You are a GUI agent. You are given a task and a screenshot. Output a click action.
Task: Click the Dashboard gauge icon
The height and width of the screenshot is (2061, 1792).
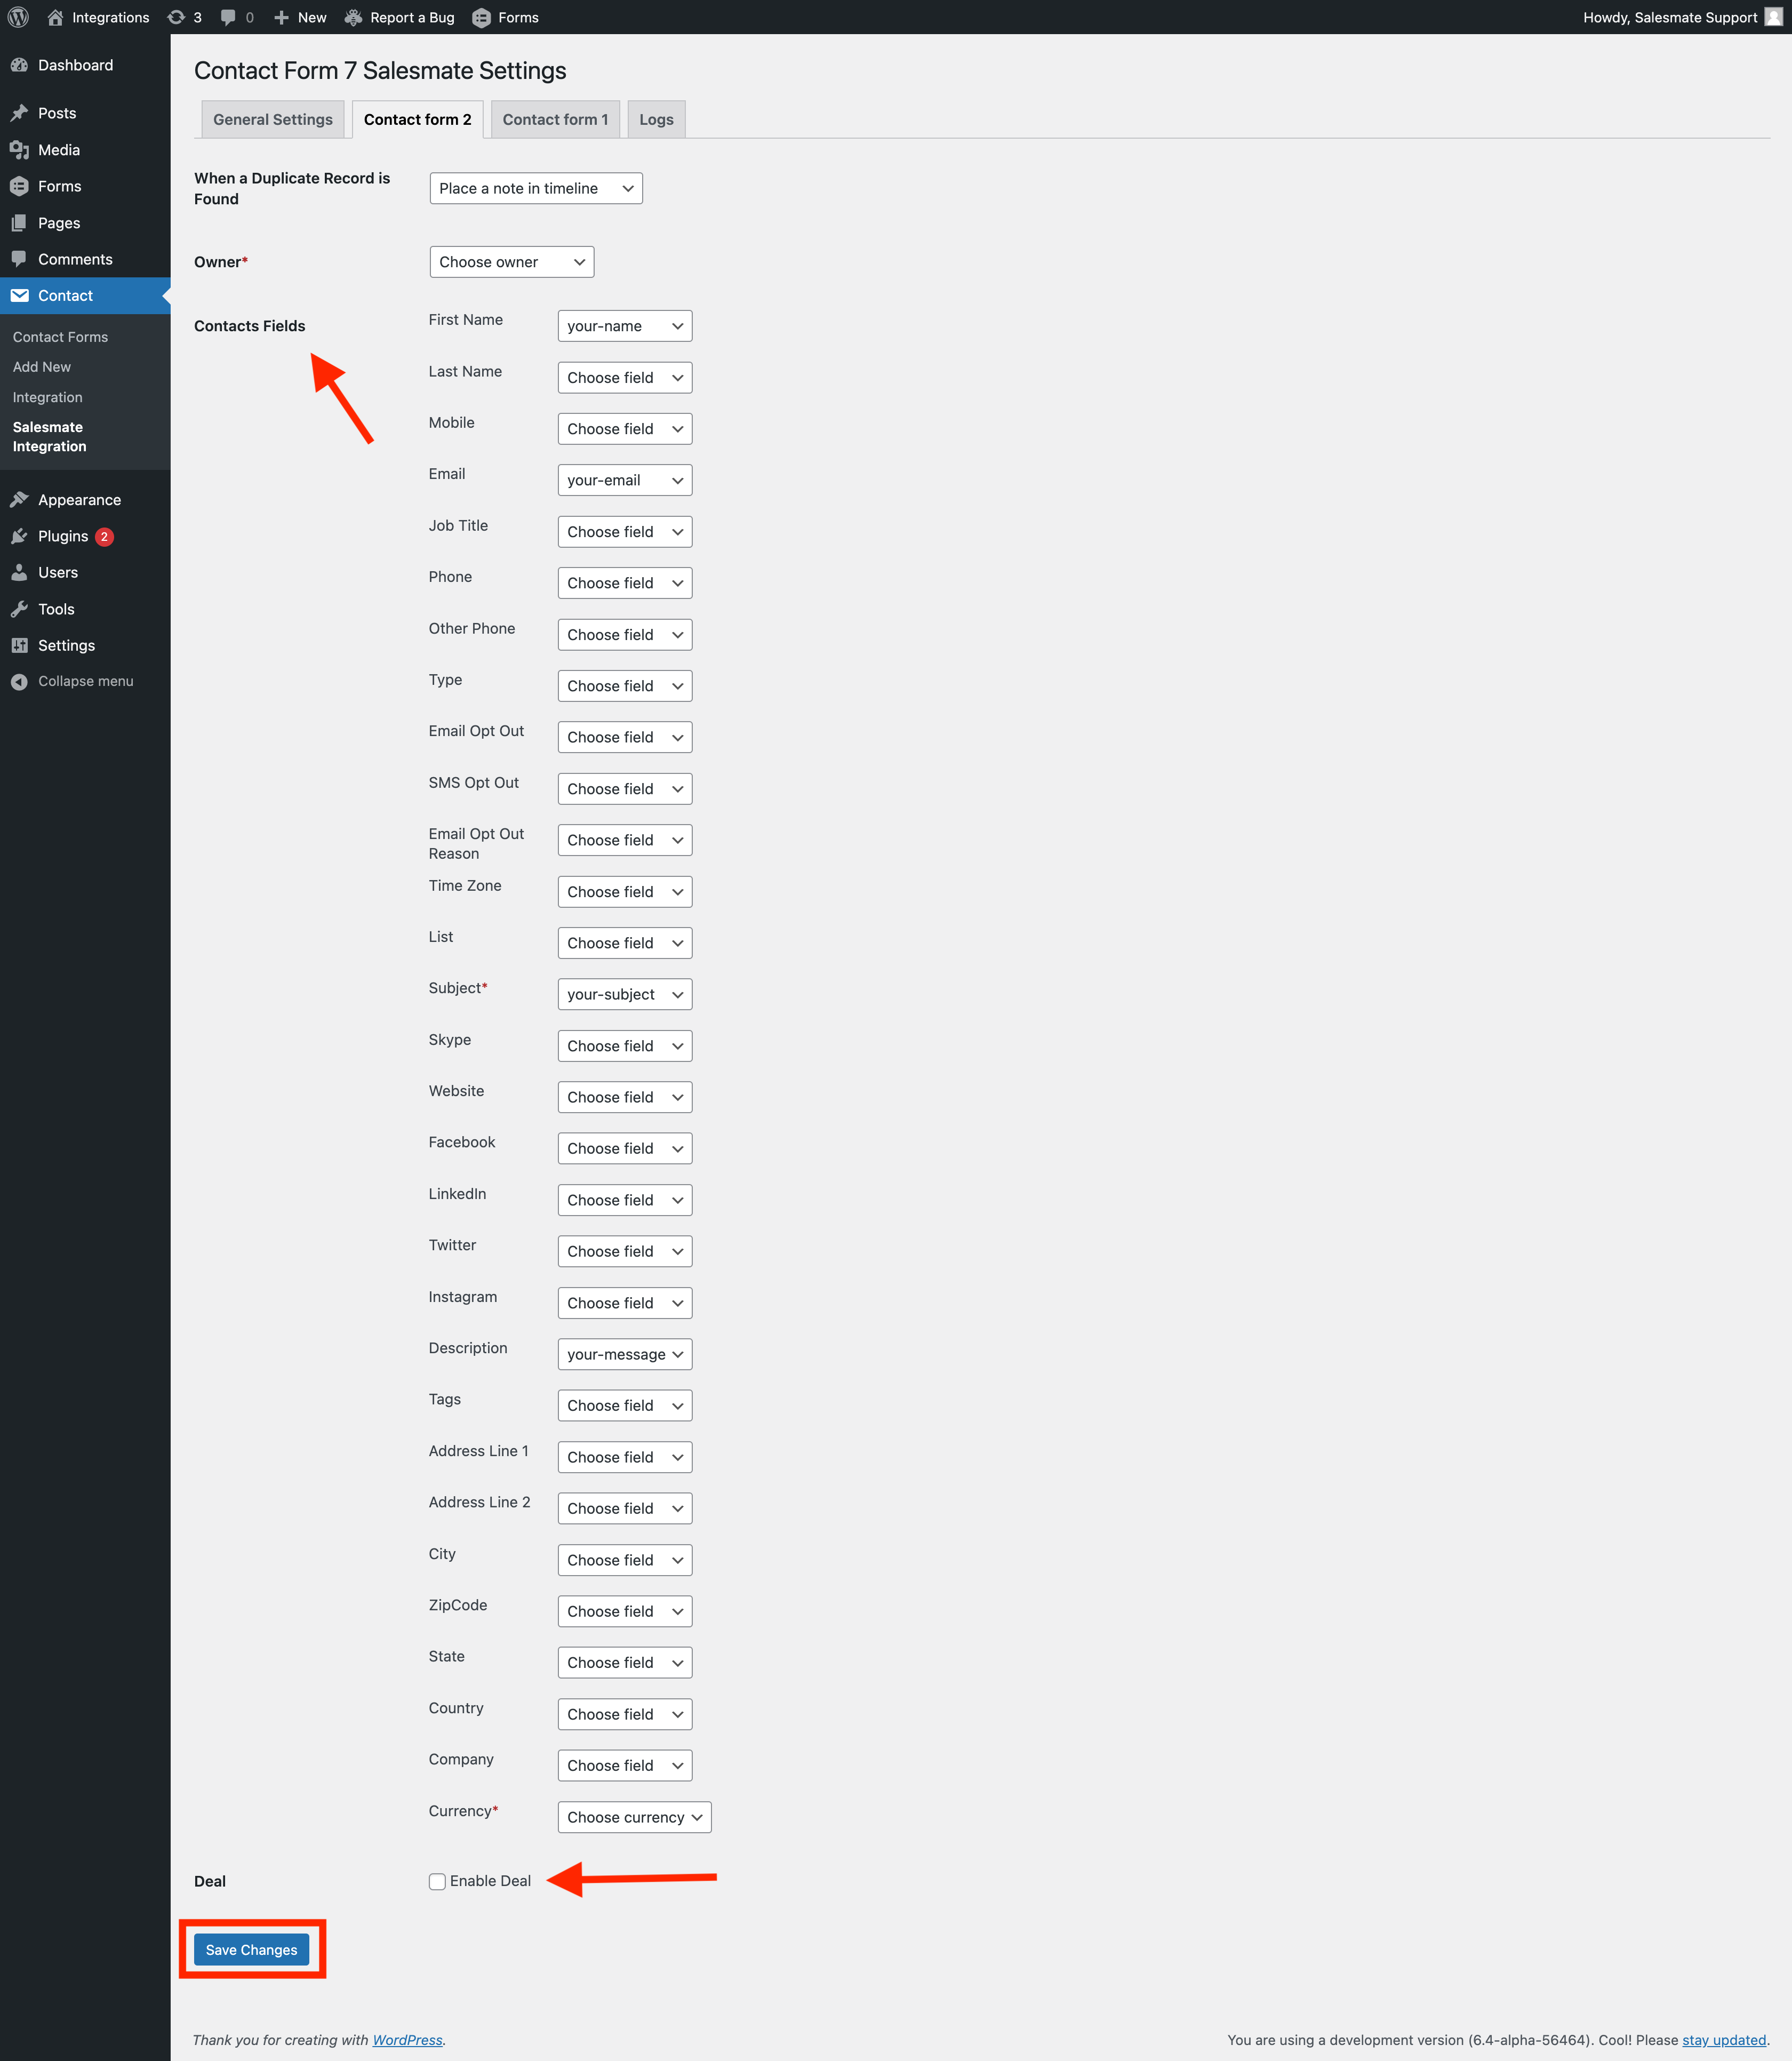(19, 65)
